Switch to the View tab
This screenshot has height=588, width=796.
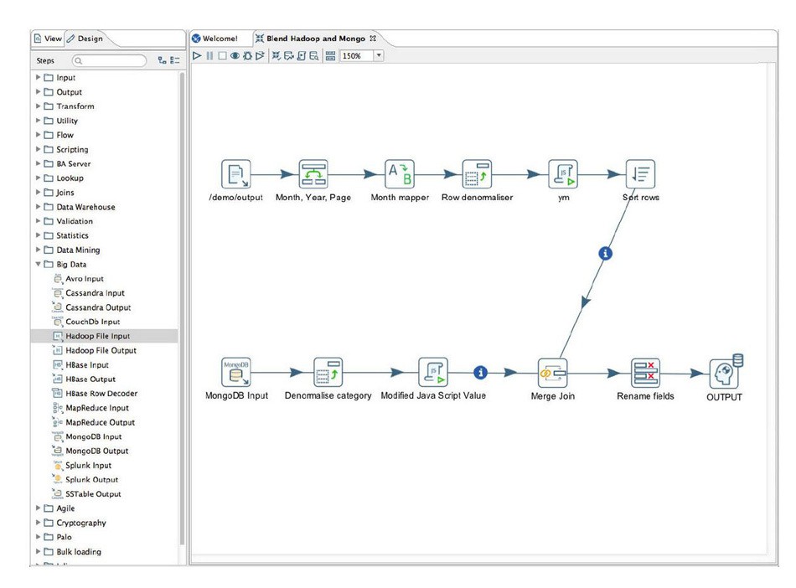pos(47,38)
